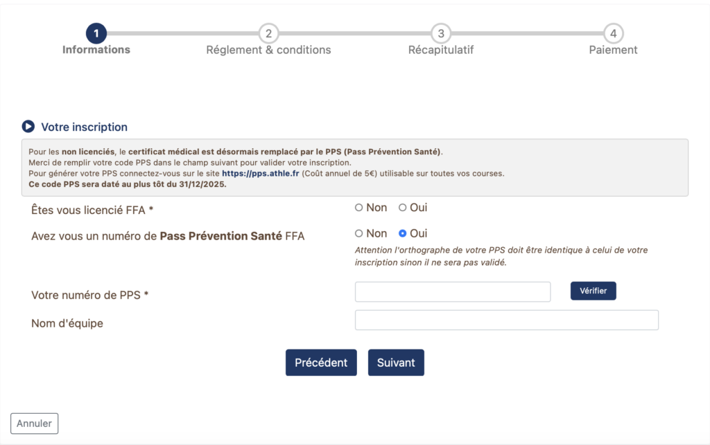The height and width of the screenshot is (445, 710).
Task: Select Oui for licencié FFA
Action: (403, 208)
